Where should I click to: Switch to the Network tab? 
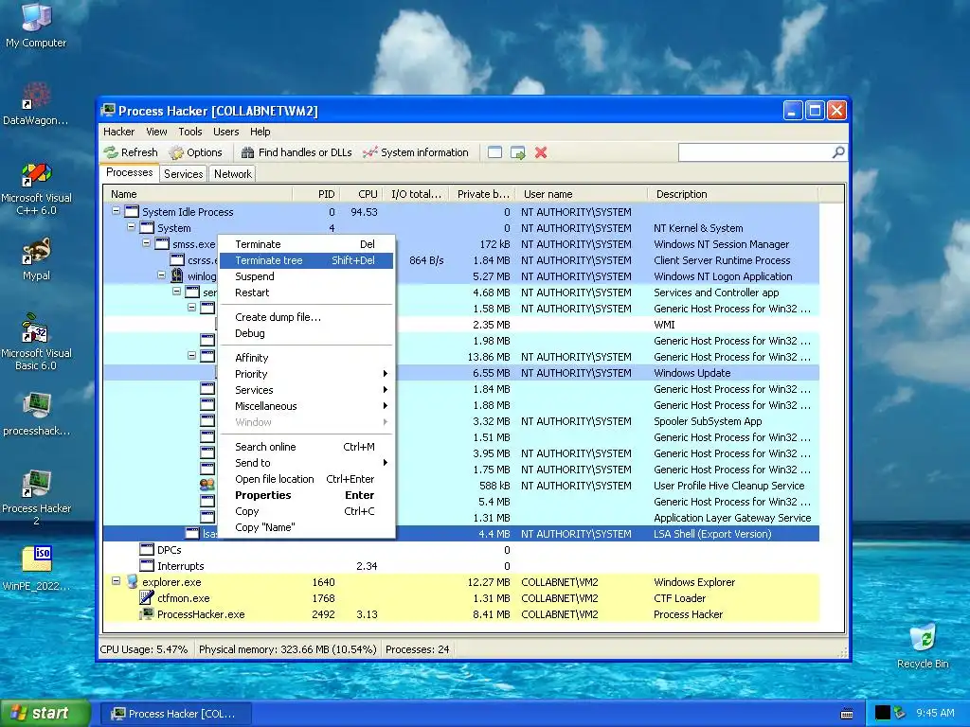pos(233,174)
